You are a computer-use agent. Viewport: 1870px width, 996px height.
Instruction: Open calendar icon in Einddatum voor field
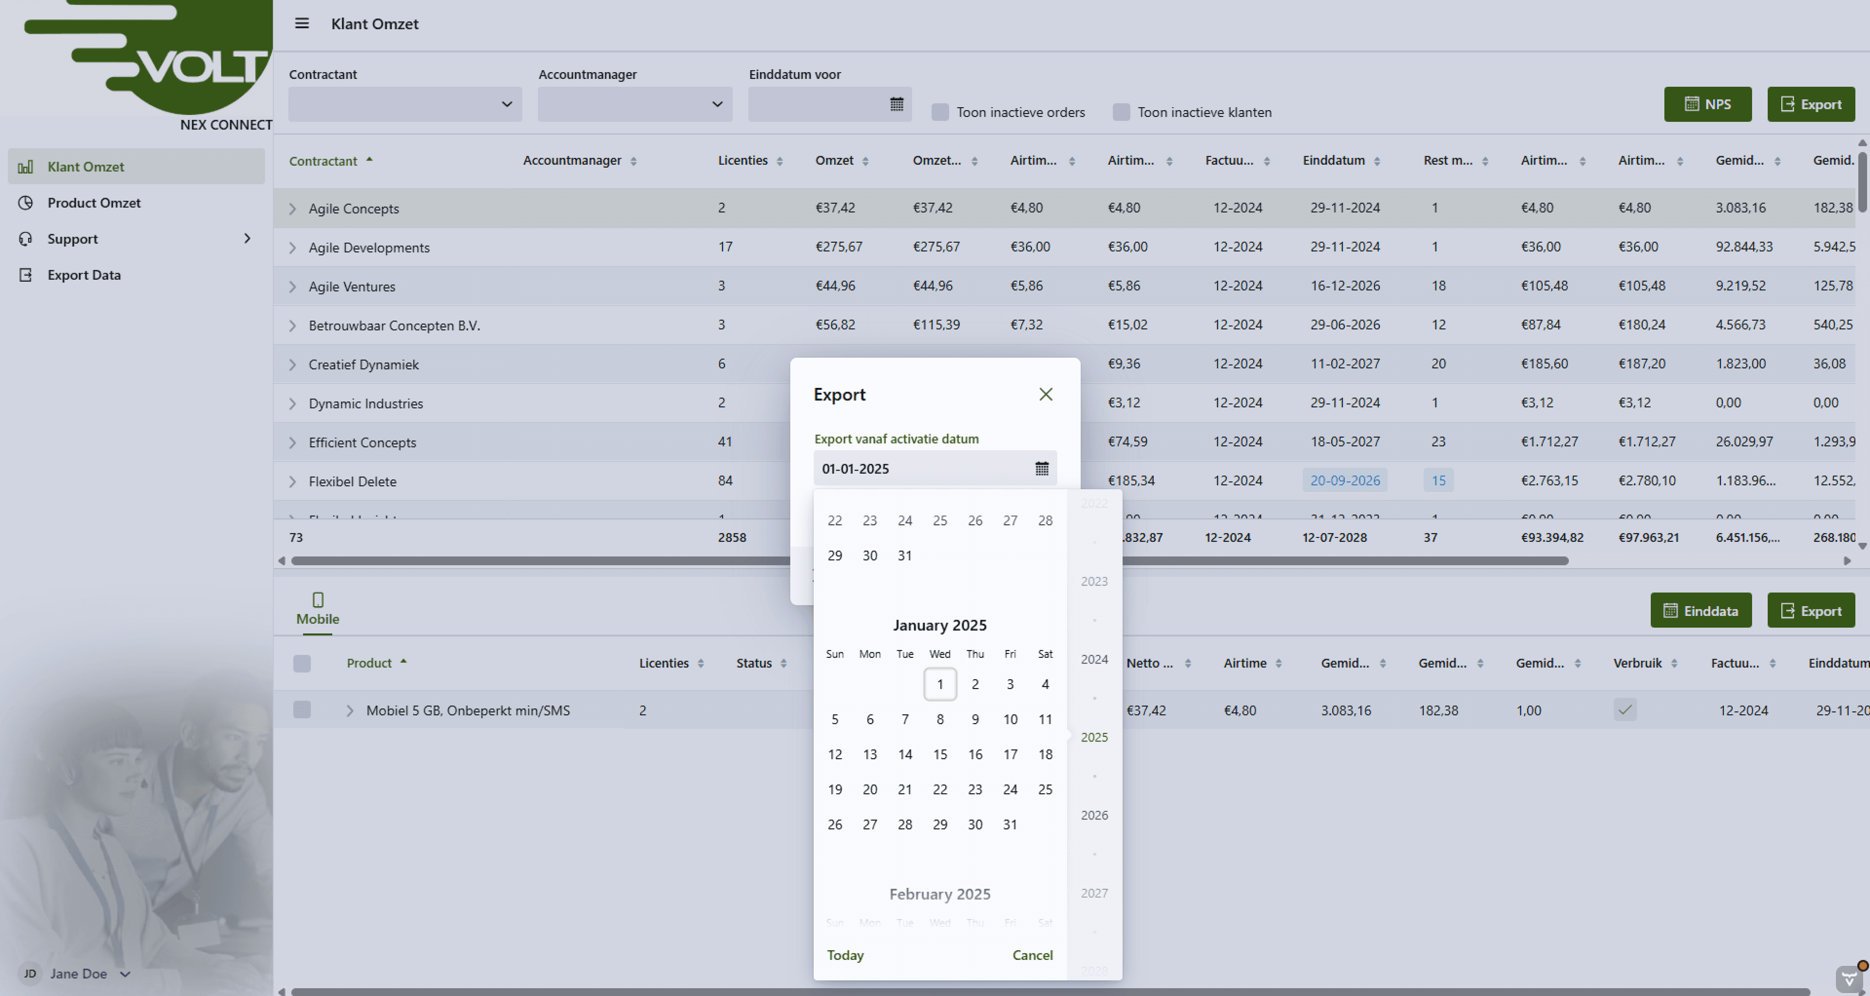897,104
